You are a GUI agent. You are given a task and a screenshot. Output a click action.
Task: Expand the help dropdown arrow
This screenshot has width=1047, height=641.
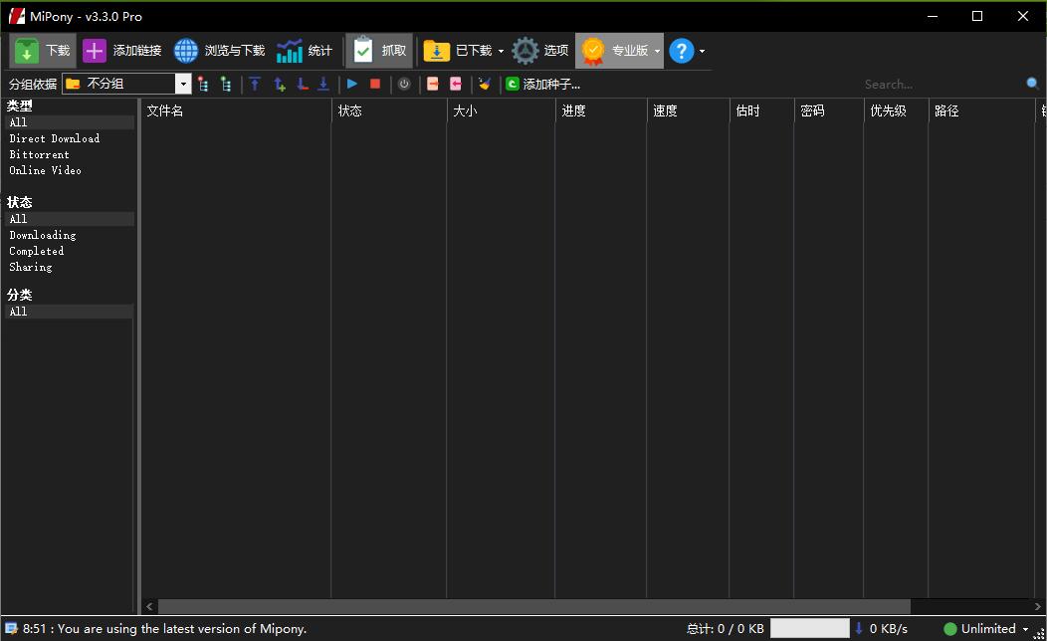coord(702,52)
